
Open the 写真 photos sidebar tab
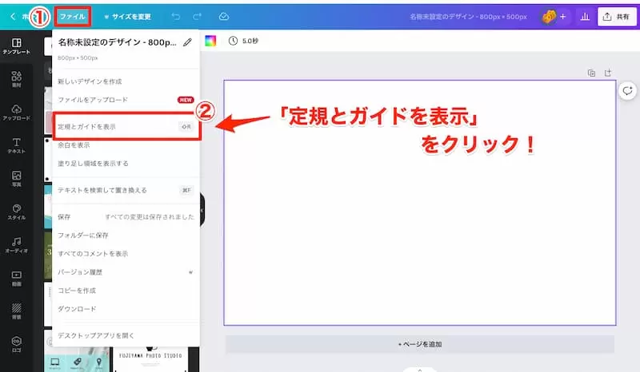[16, 179]
